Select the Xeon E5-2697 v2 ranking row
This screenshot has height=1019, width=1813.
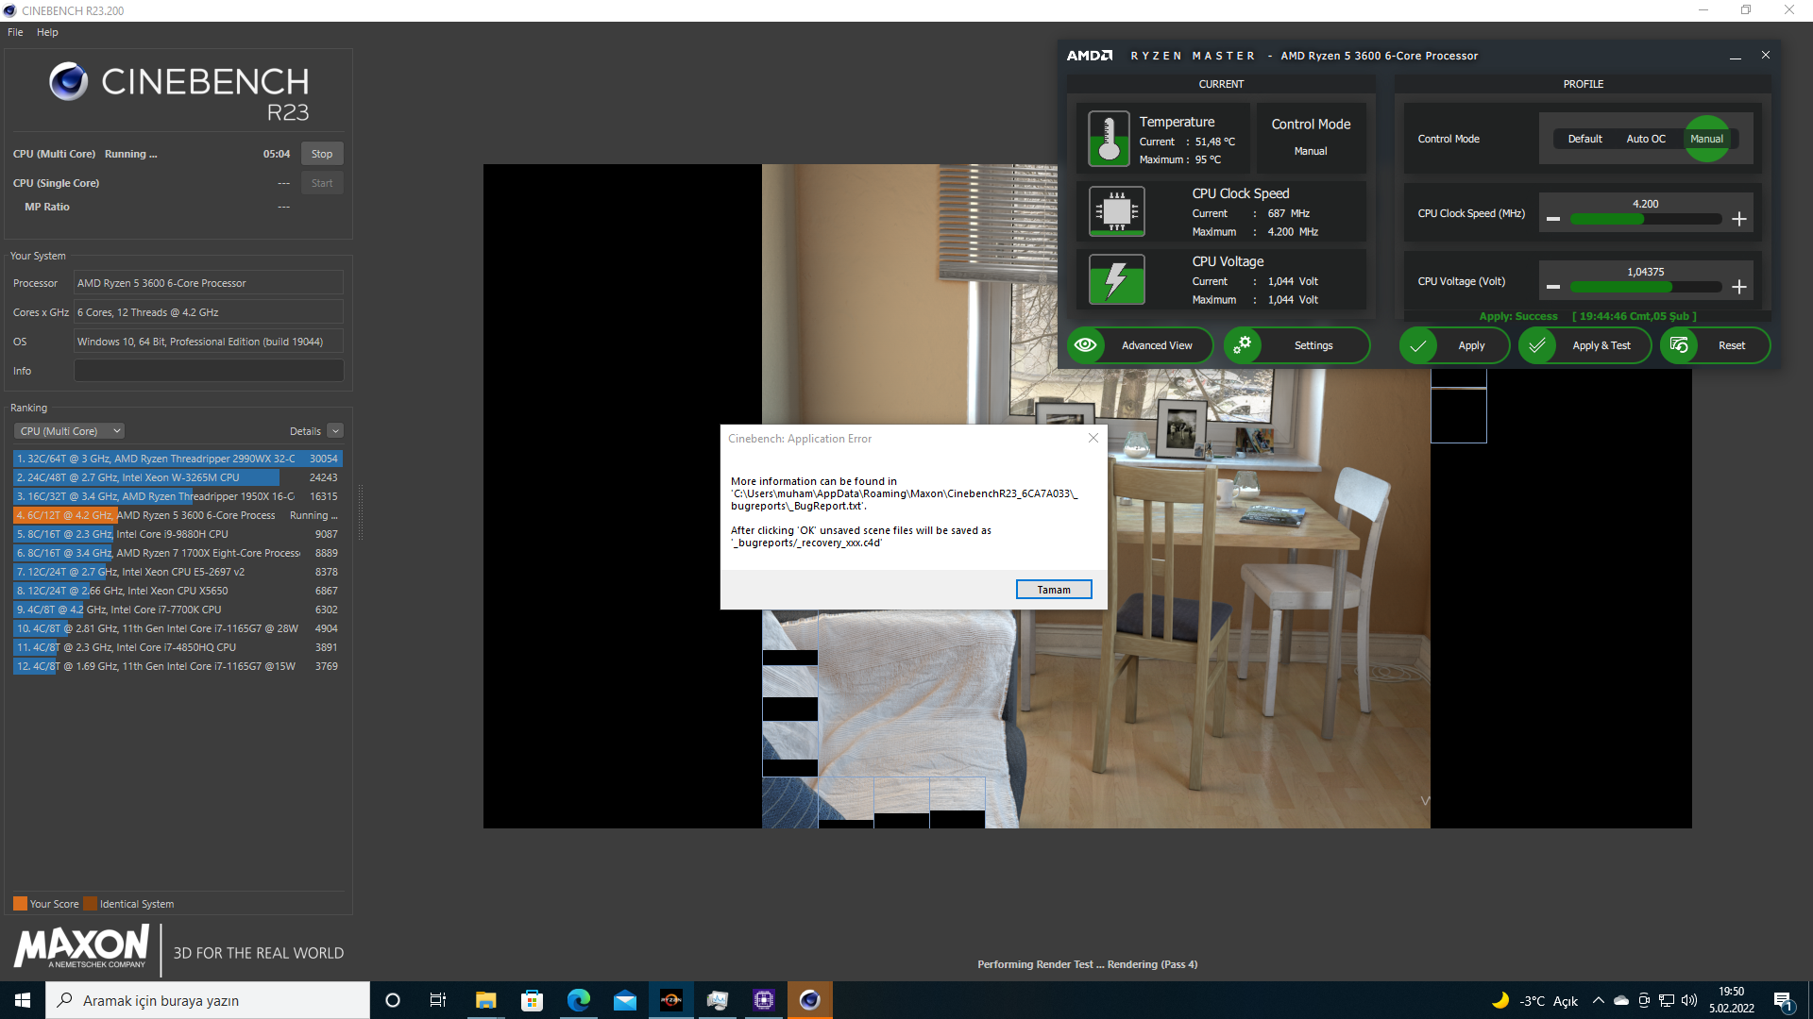tap(178, 572)
